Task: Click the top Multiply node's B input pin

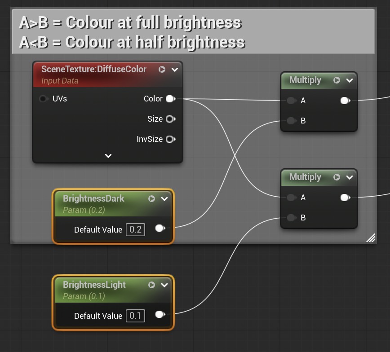Action: [291, 121]
